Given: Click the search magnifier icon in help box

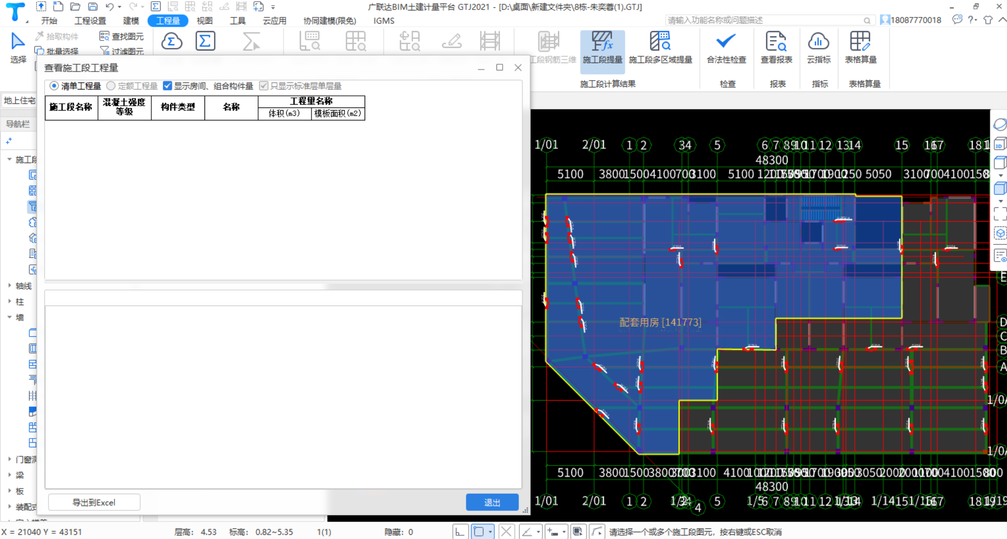Looking at the screenshot, I should (x=867, y=21).
